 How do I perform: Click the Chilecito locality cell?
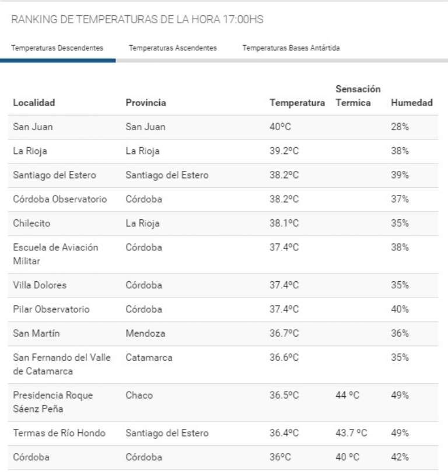32,223
